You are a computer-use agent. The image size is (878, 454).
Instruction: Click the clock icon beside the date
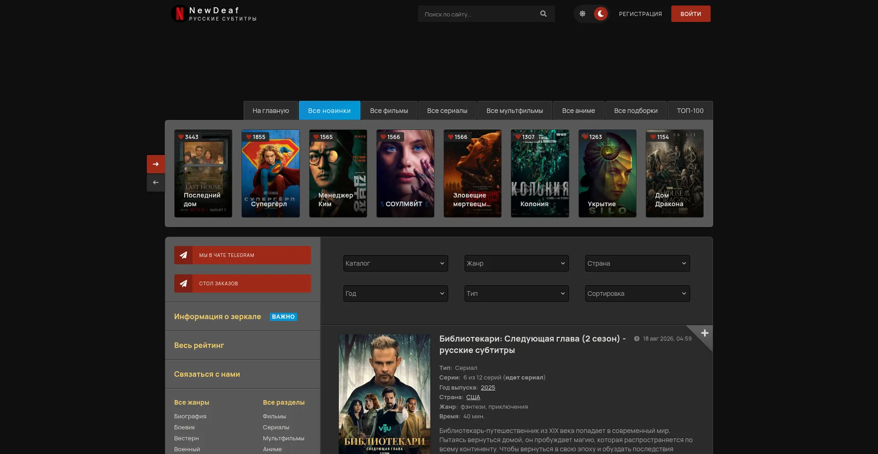click(x=637, y=339)
